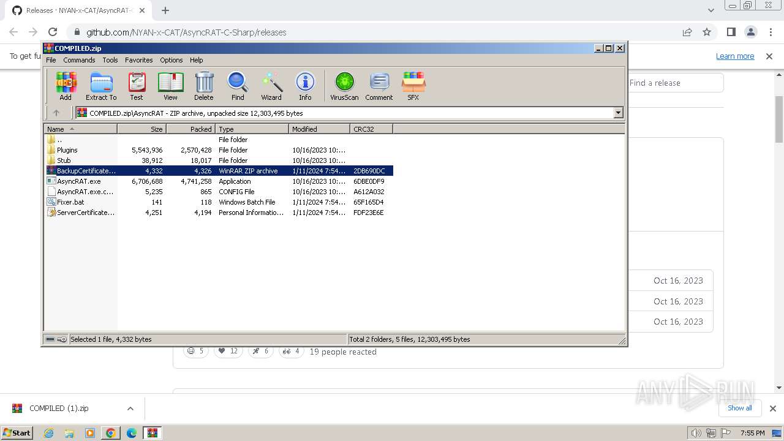Click browser back arrow

point(13,32)
